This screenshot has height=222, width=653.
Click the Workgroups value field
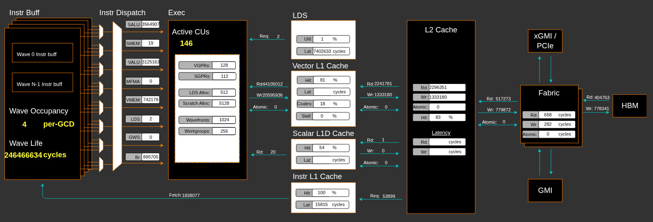click(x=224, y=131)
